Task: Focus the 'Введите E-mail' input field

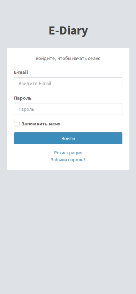Action: point(68,83)
